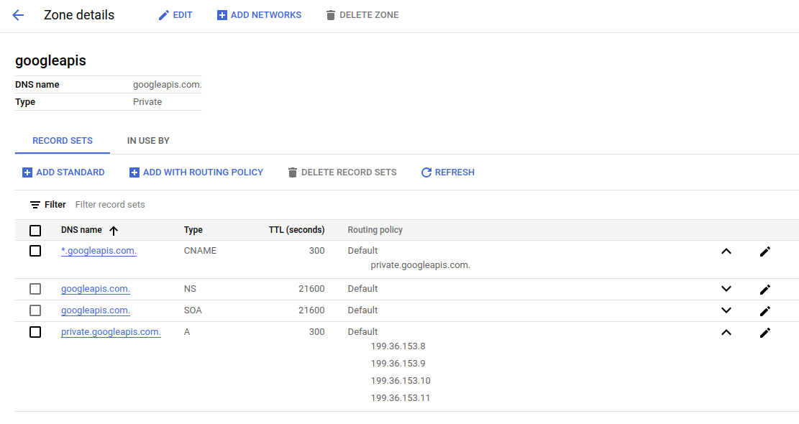799x424 pixels.
Task: Sort by DNS name column header
Action: [x=81, y=230]
